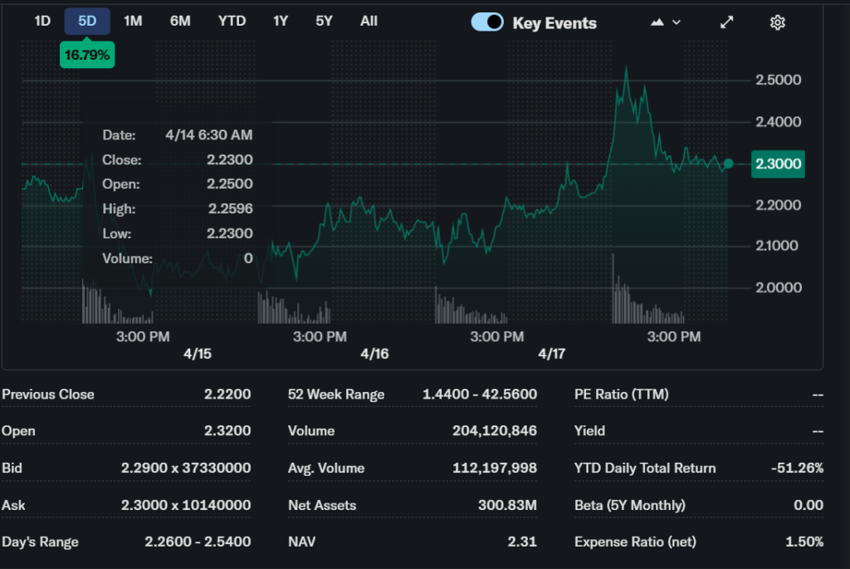Select the Expense Ratio (net) label
Image resolution: width=850 pixels, height=569 pixels.
(635, 542)
